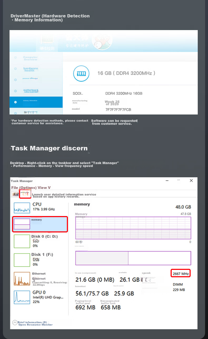The width and height of the screenshot is (208, 339).
Task: Select motherboard information in DriverMaster sidebar
Action: tap(31, 91)
